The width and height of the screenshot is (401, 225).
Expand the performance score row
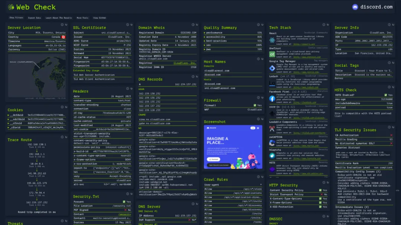233,33
